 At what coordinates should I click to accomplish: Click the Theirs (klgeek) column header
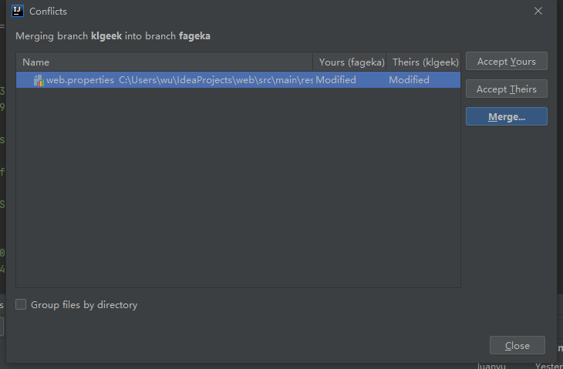pos(425,62)
